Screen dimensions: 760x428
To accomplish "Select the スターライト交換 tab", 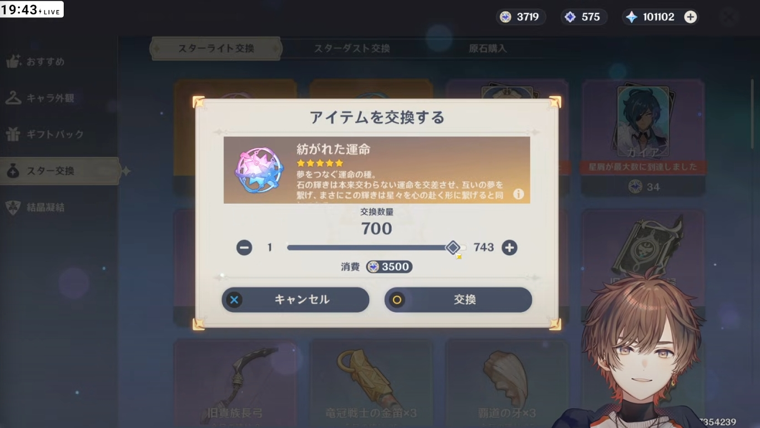I will coord(216,48).
